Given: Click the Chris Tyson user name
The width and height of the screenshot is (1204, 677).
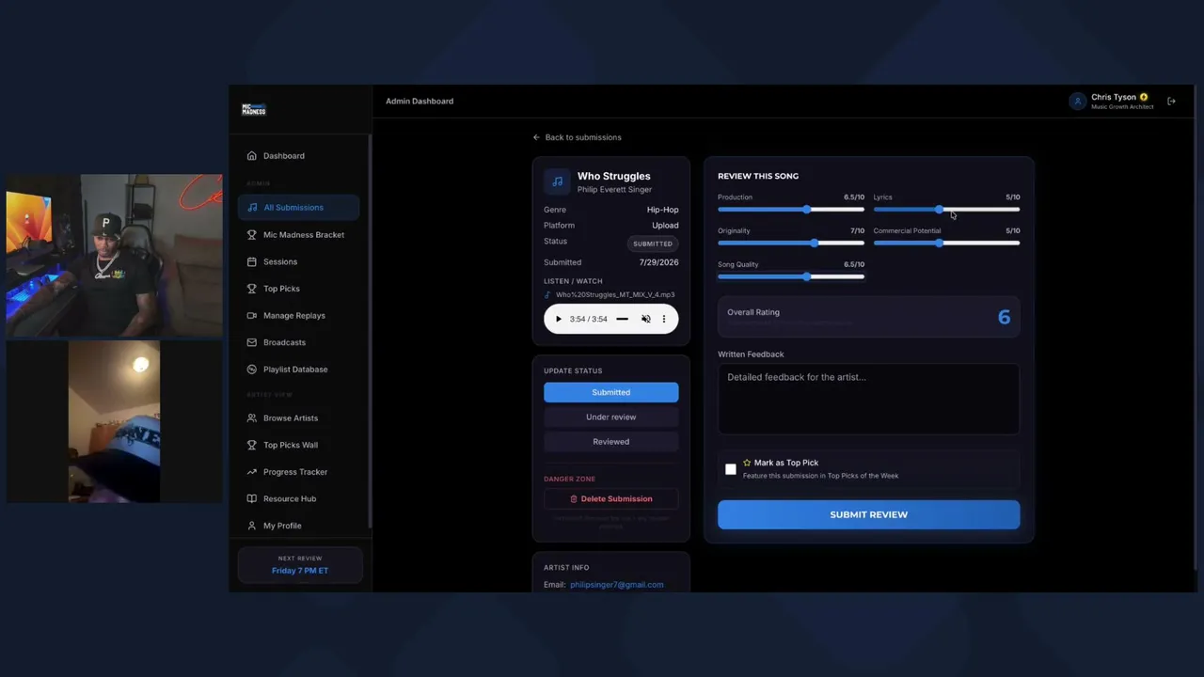Looking at the screenshot, I should tap(1114, 97).
